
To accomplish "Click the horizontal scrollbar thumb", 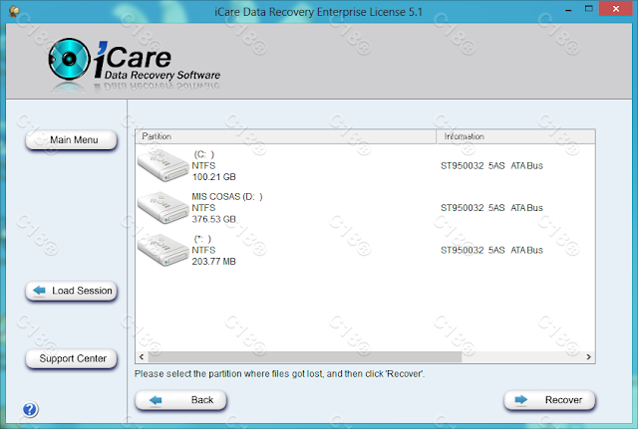I will coord(305,356).
